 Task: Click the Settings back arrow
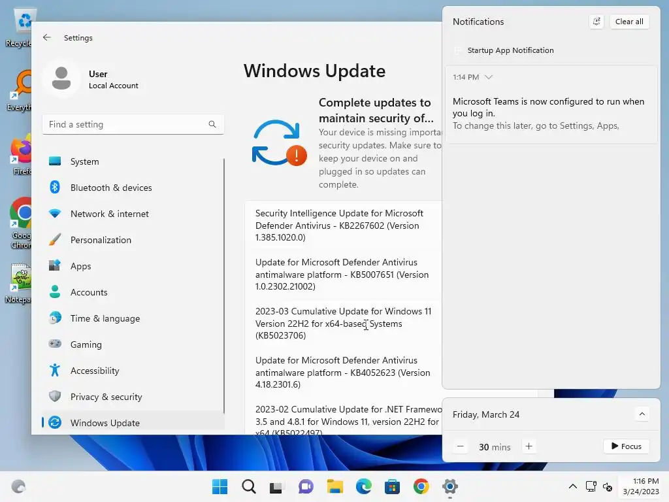point(47,37)
